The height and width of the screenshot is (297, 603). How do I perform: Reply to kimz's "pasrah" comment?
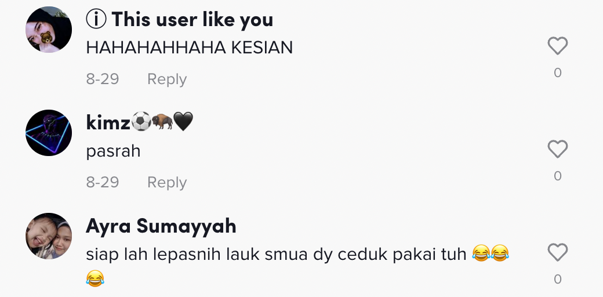pyautogui.click(x=167, y=182)
